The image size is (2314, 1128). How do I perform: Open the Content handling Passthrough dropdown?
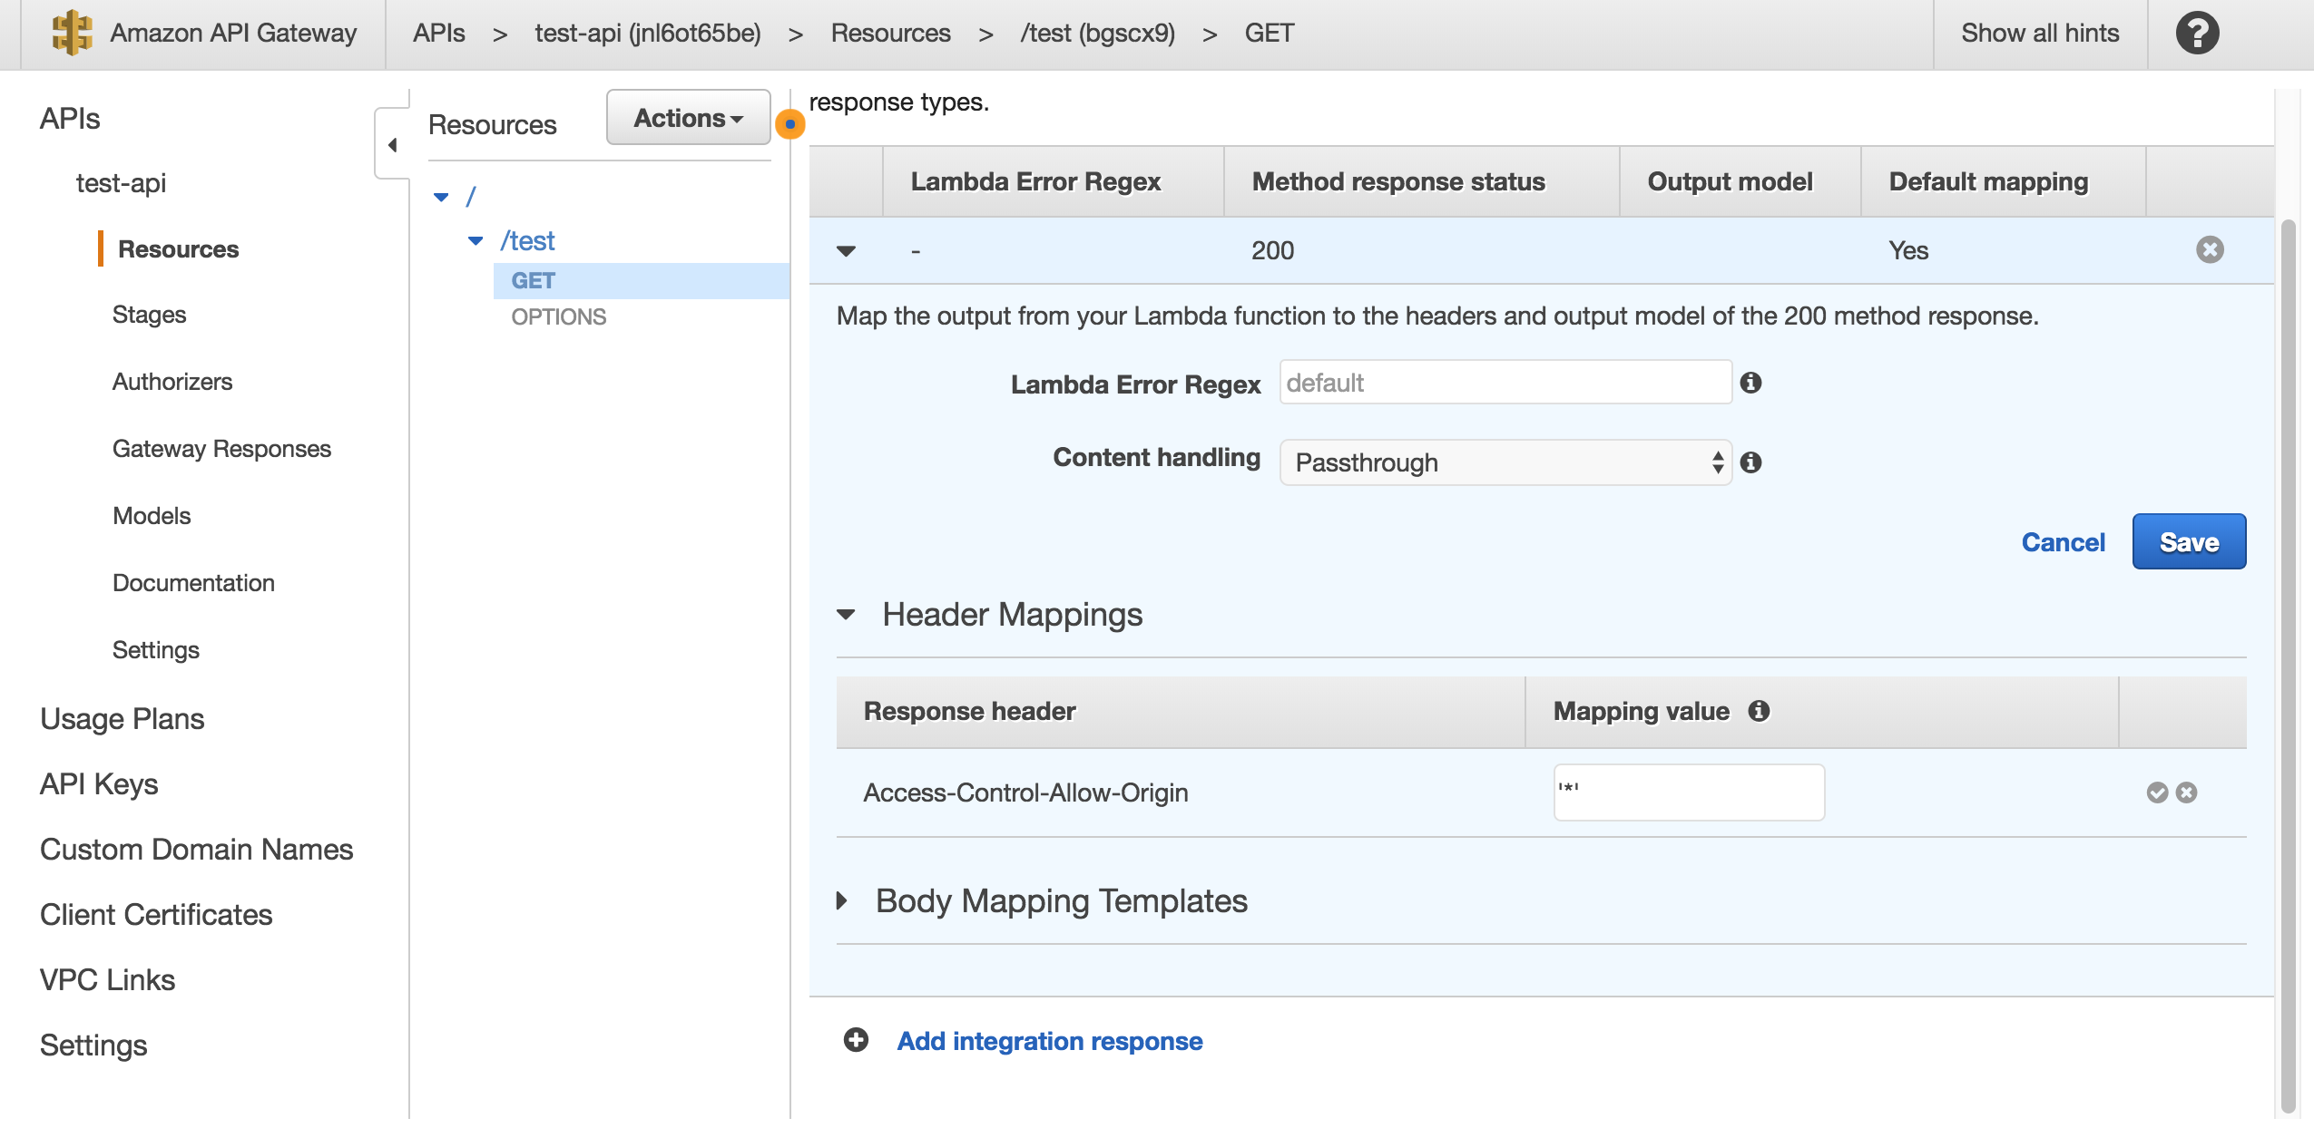[x=1505, y=462]
